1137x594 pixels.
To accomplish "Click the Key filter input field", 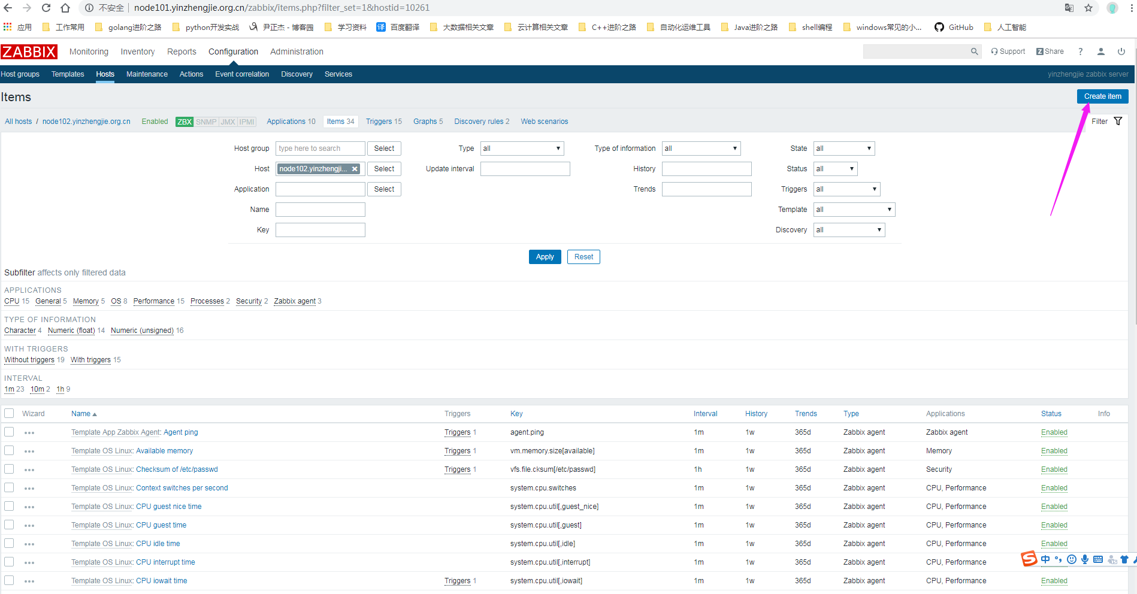I will pos(320,230).
